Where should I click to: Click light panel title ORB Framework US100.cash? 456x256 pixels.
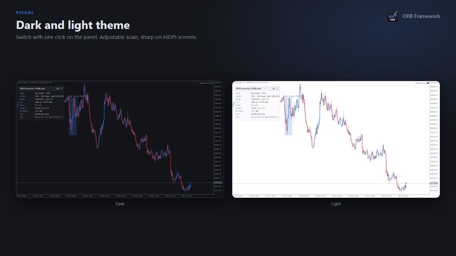[x=248, y=89]
